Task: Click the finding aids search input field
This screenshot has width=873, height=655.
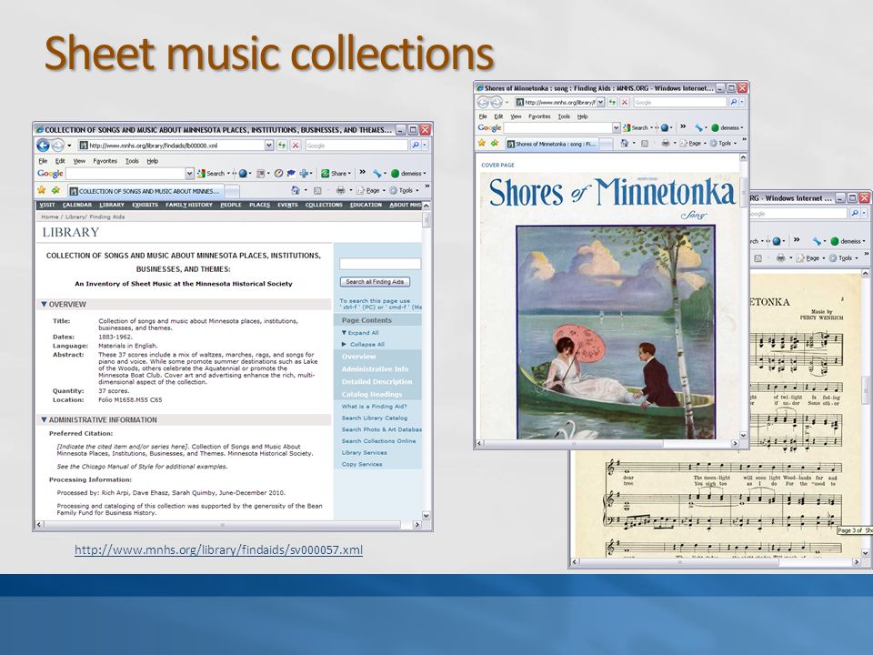Action: 380,264
